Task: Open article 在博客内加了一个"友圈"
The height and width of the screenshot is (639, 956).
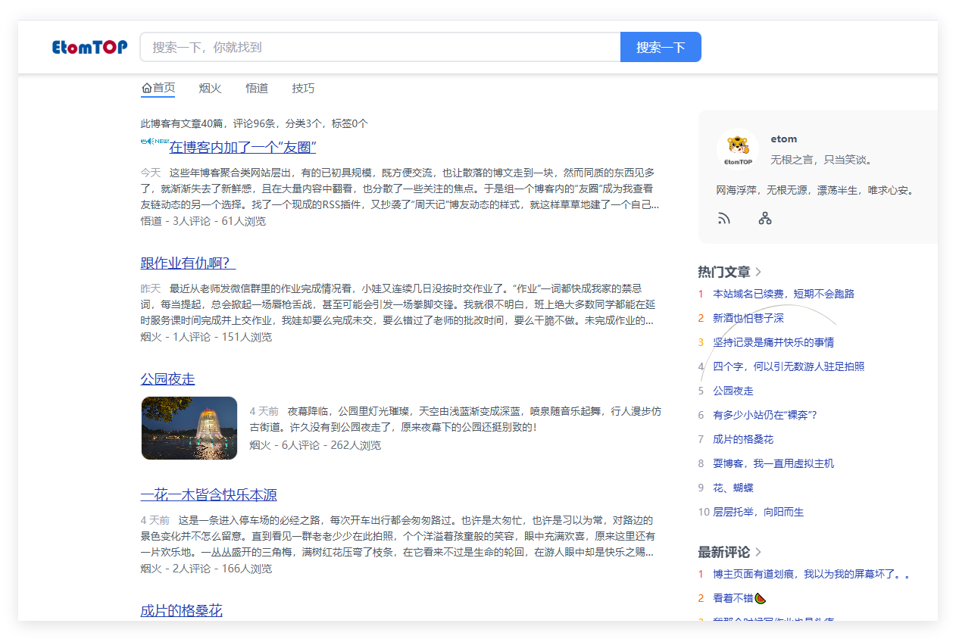Action: [242, 147]
